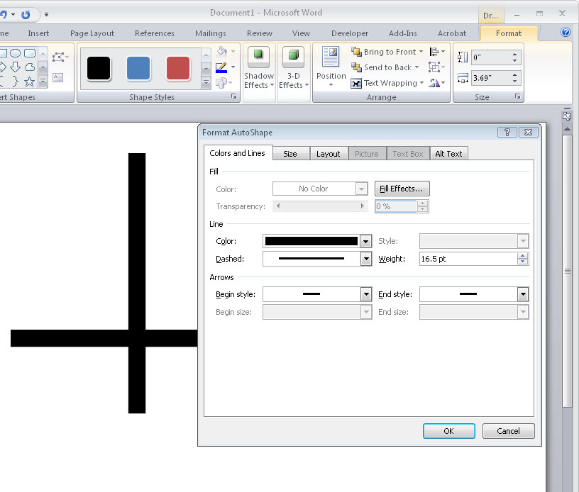Click the dialog help question-mark button
Image resolution: width=579 pixels, height=492 pixels.
(x=507, y=133)
